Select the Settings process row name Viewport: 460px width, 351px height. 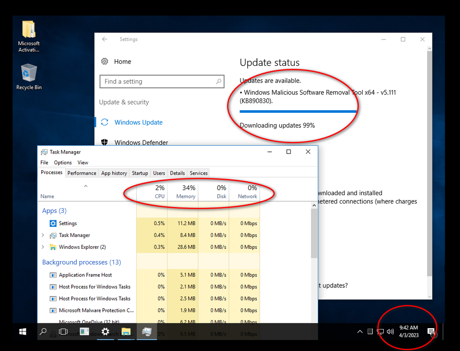point(68,223)
